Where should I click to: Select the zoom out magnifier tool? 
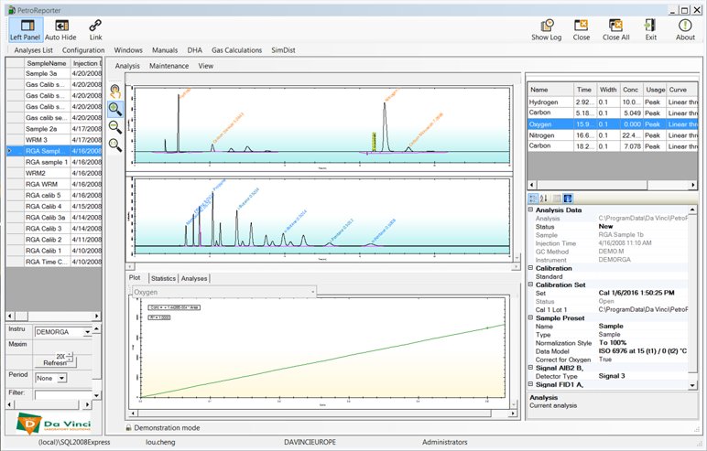[x=115, y=127]
